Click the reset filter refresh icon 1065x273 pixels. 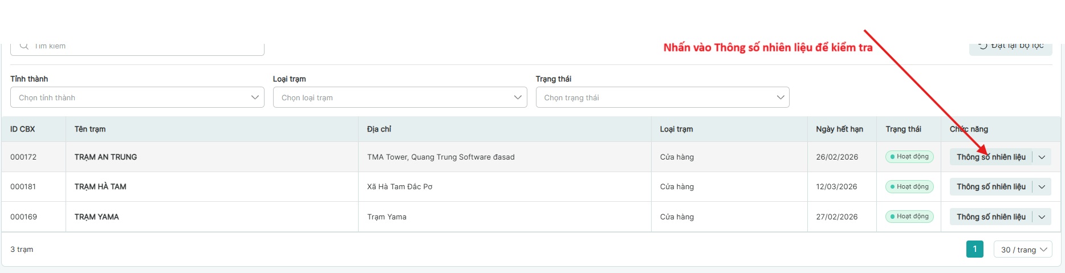point(983,46)
